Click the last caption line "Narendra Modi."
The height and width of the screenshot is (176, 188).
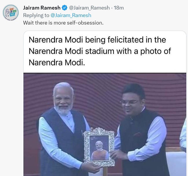[57, 62]
